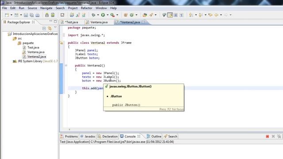Screen dimensions: 283x159
Task: Close the *Ventana2.java editor tab
Action: tap(143, 22)
